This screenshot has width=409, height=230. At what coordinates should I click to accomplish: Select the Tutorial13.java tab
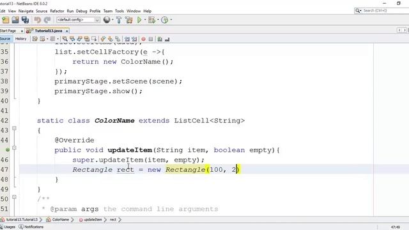(49, 31)
